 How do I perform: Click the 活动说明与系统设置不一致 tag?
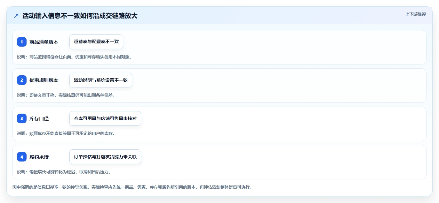tap(101, 80)
